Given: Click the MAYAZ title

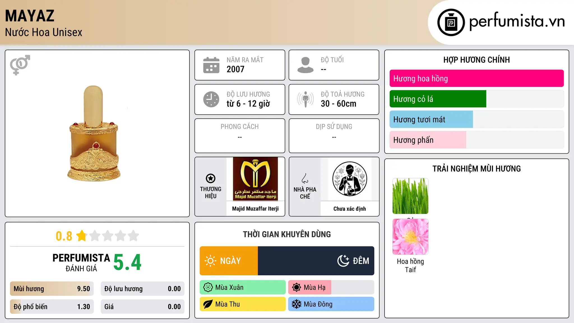Looking at the screenshot, I should click(30, 16).
